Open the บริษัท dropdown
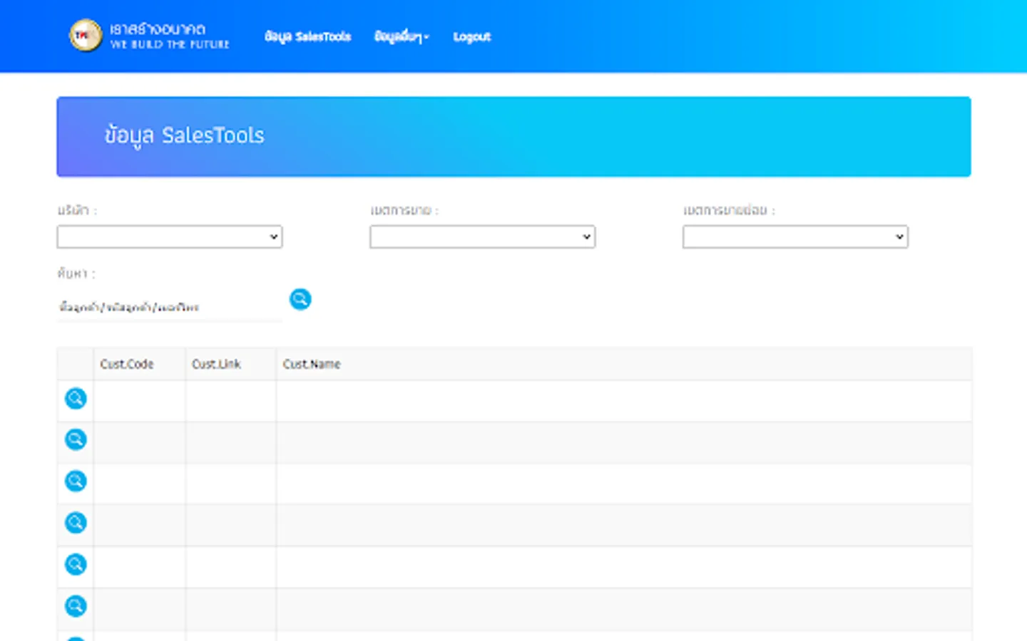Screen dimensions: 1027x641 coord(170,236)
